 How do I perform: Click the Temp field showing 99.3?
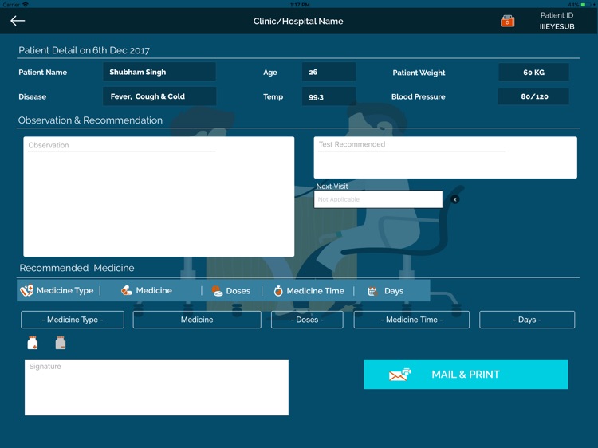point(329,96)
